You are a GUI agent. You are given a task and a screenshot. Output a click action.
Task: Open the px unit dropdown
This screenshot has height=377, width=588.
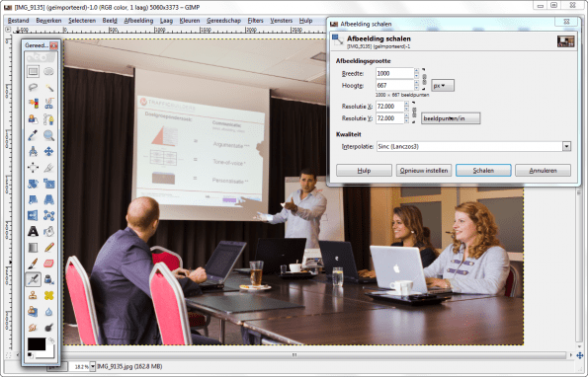coord(443,85)
